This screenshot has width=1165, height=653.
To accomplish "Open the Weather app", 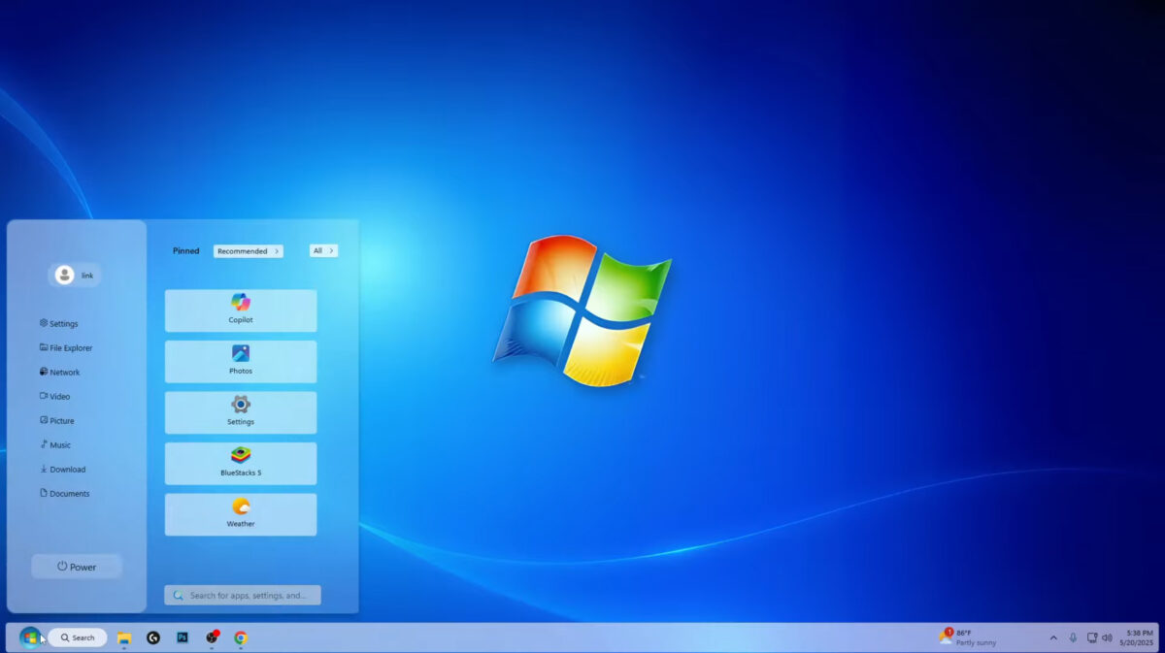I will coord(240,513).
